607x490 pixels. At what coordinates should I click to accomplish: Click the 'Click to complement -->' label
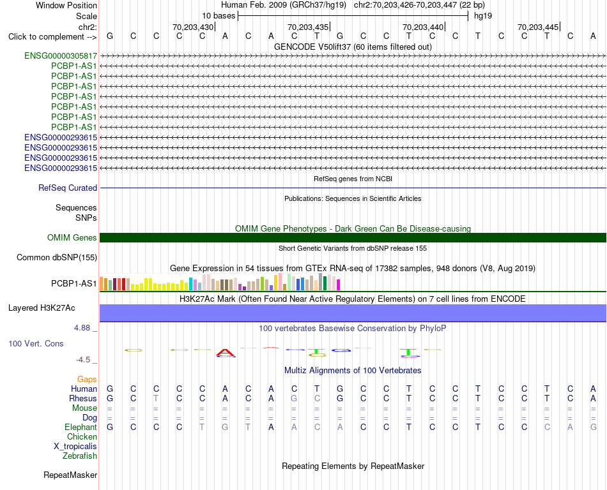click(x=52, y=37)
